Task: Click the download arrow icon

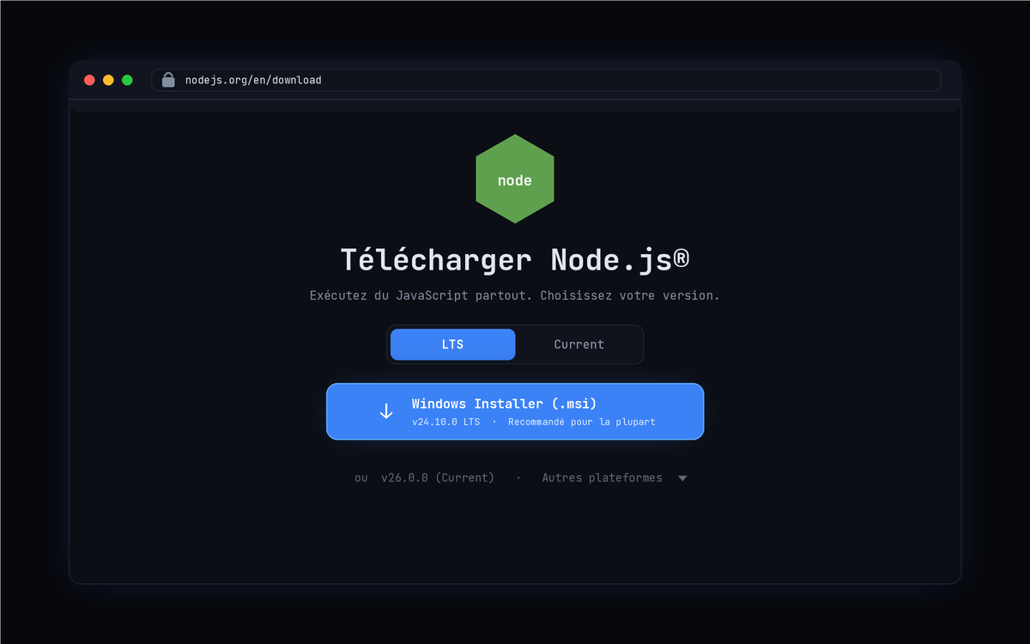Action: coord(386,411)
